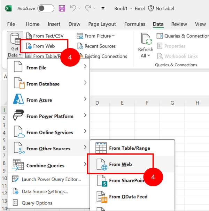Open the Formulas tab

(135, 24)
